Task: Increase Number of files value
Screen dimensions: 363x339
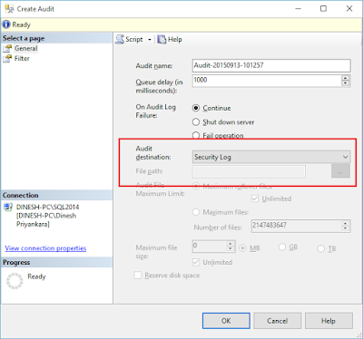Action: tap(346, 223)
